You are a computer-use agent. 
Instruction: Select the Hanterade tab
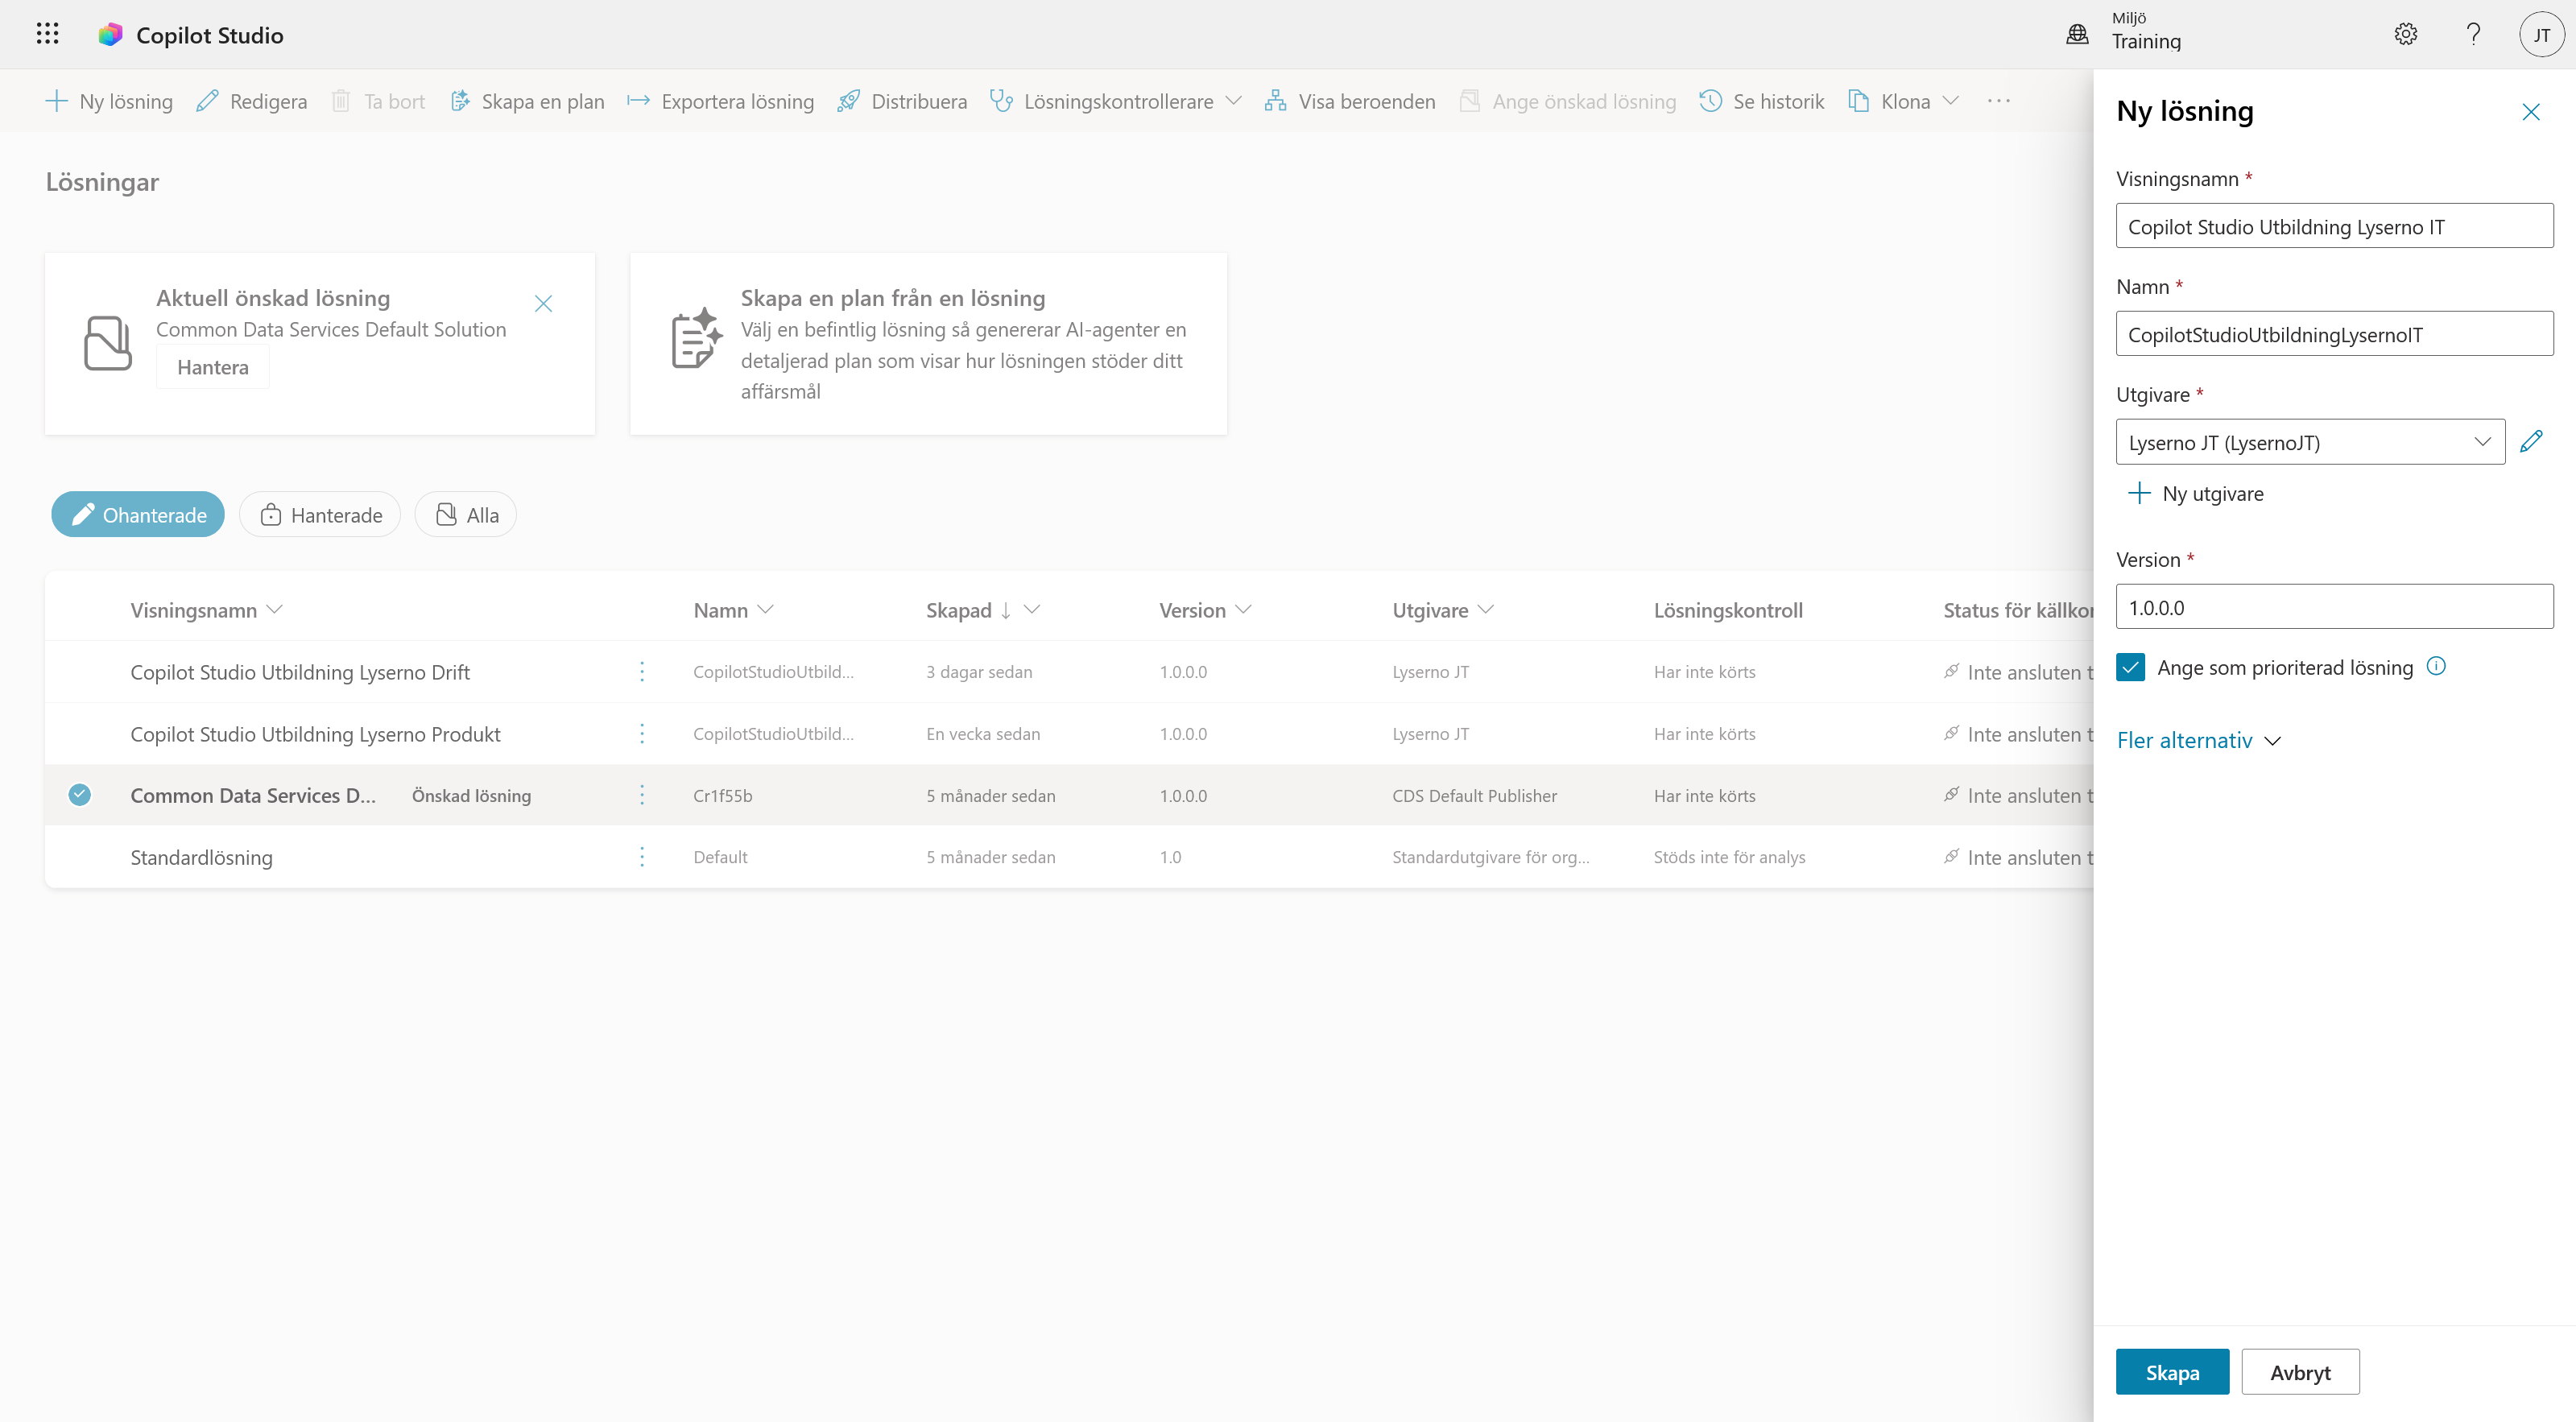[x=320, y=514]
